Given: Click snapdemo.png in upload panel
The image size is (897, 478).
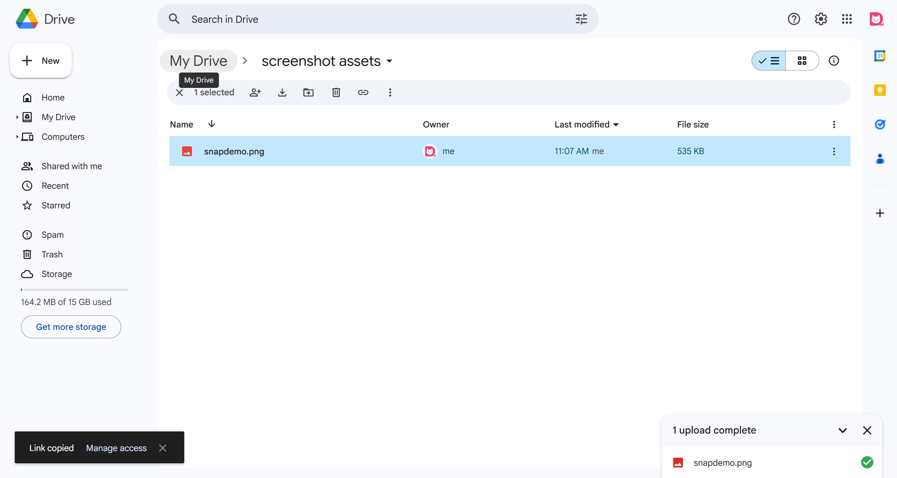Looking at the screenshot, I should coord(723,463).
